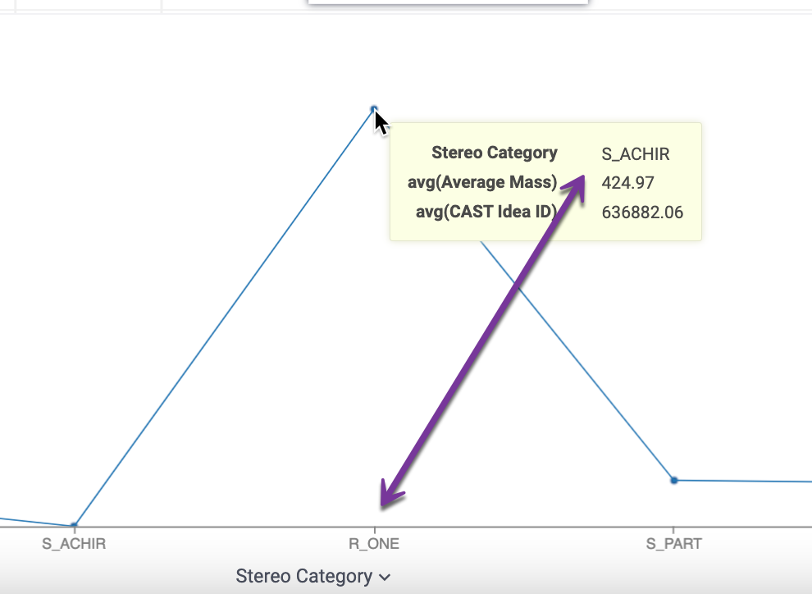Click the yellow tooltip box
This screenshot has width=812, height=594.
tap(545, 181)
